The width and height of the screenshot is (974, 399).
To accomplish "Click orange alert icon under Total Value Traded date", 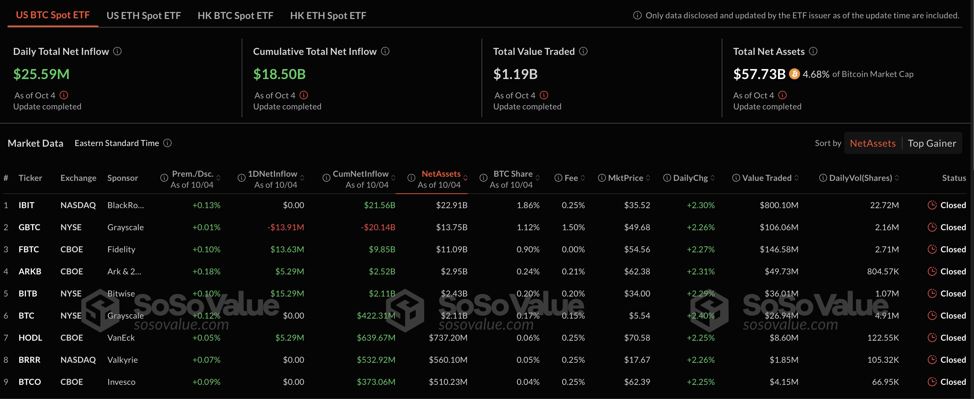I will 544,95.
